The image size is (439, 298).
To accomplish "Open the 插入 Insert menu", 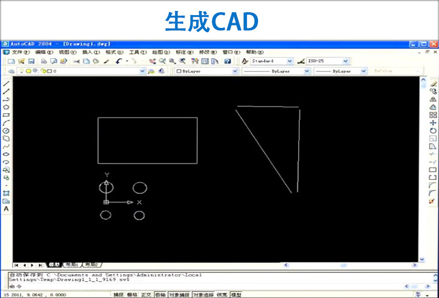I will click(x=91, y=52).
